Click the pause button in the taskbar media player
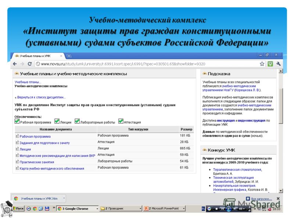 coord(229,209)
